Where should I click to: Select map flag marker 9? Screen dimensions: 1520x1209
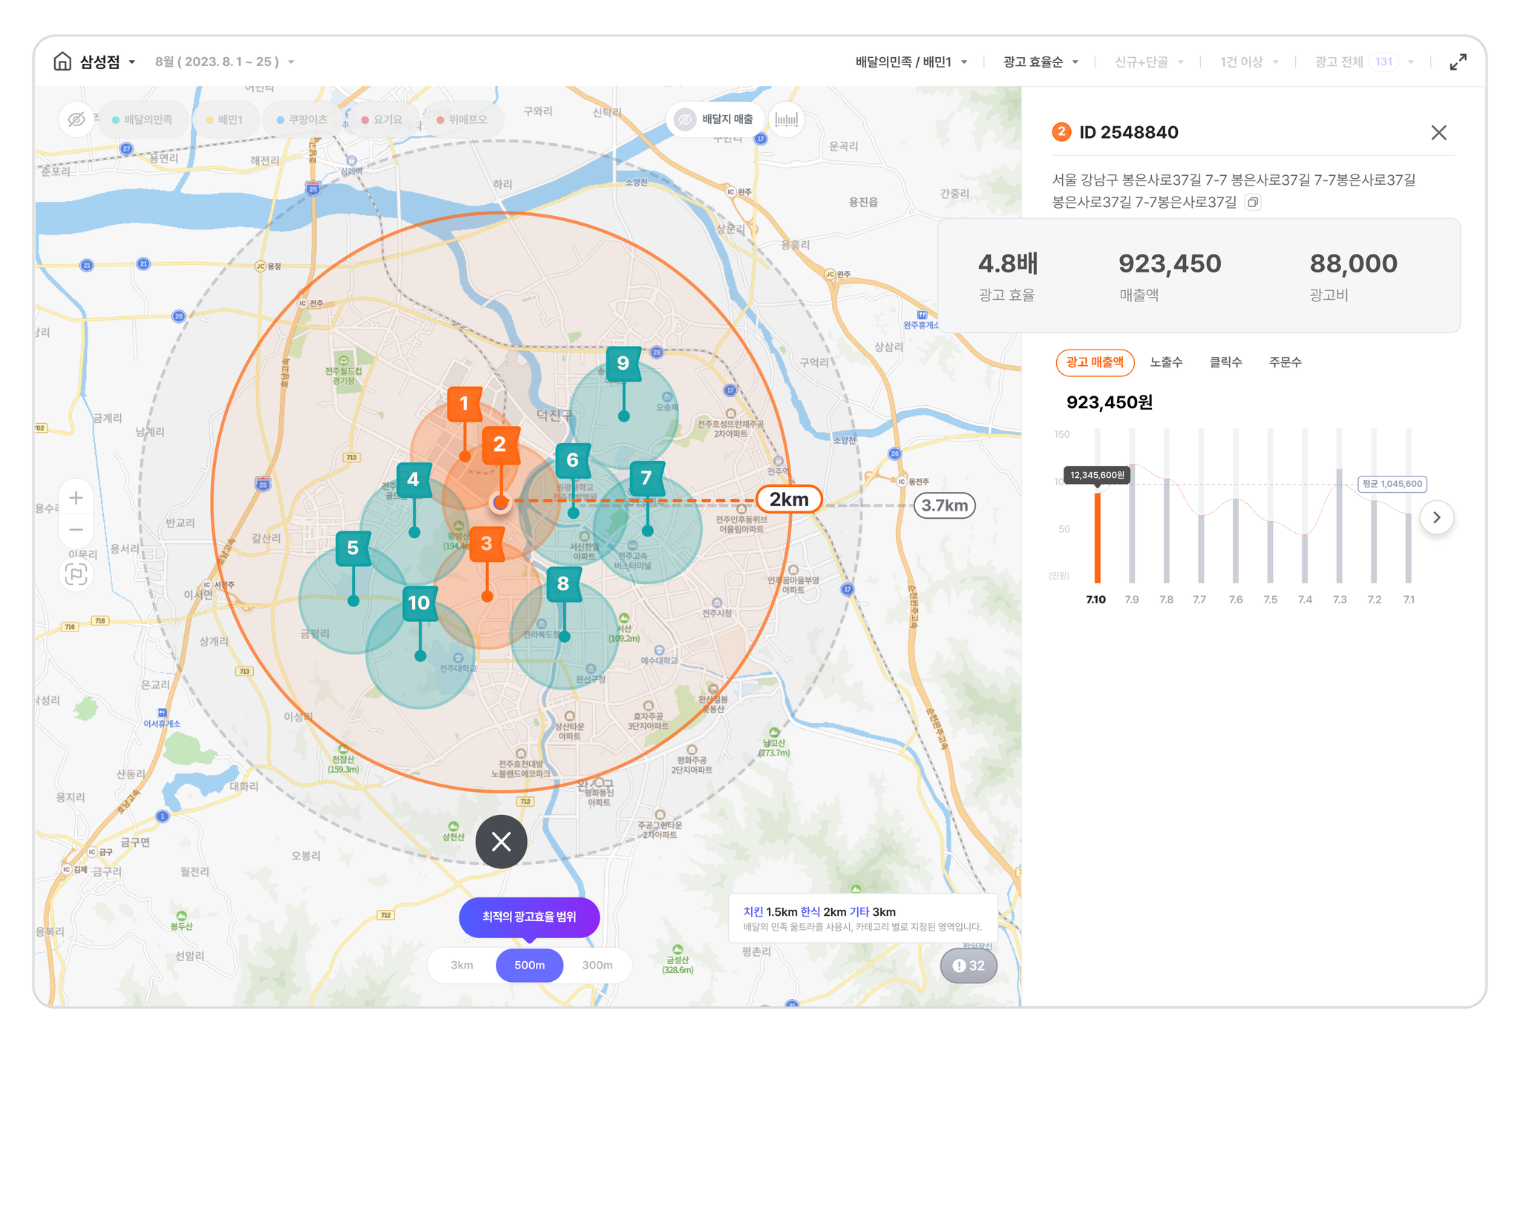[623, 364]
